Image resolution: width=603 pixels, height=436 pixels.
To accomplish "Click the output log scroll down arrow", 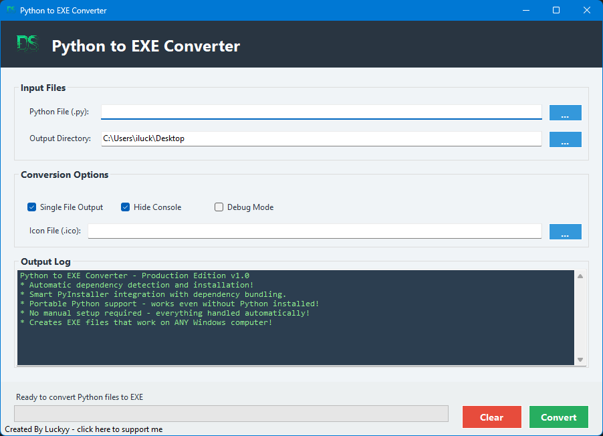I will [x=580, y=360].
